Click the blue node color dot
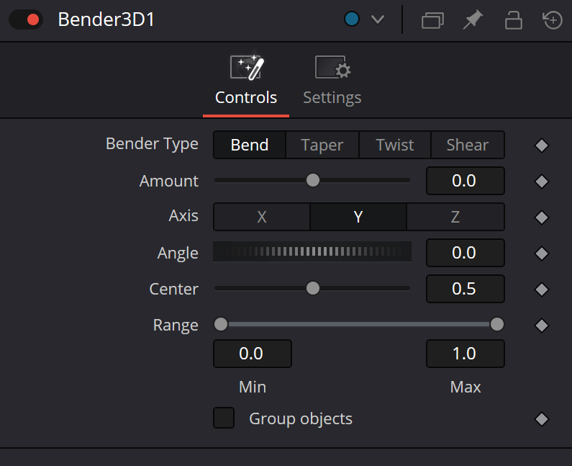This screenshot has width=572, height=466. [x=352, y=19]
